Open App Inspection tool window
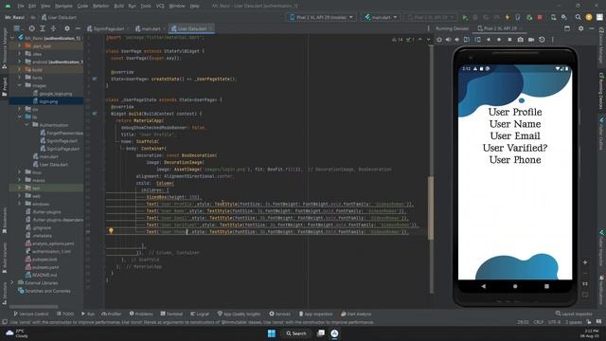Screen dimensions: 606x341 tap(315, 314)
